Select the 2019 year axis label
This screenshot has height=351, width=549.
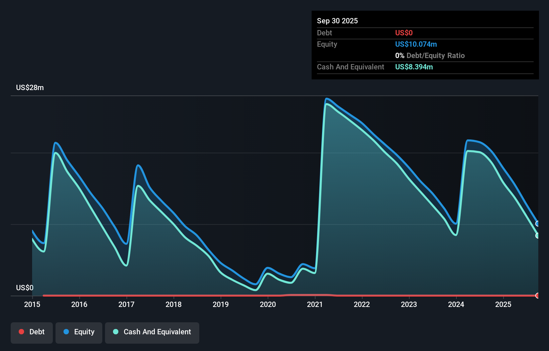click(x=221, y=304)
